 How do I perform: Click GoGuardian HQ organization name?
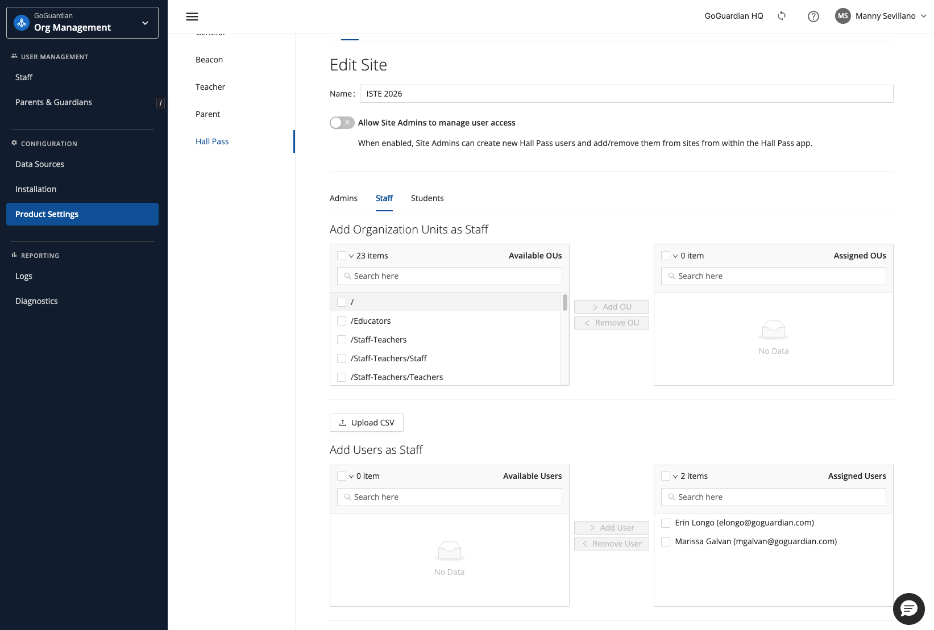click(734, 16)
